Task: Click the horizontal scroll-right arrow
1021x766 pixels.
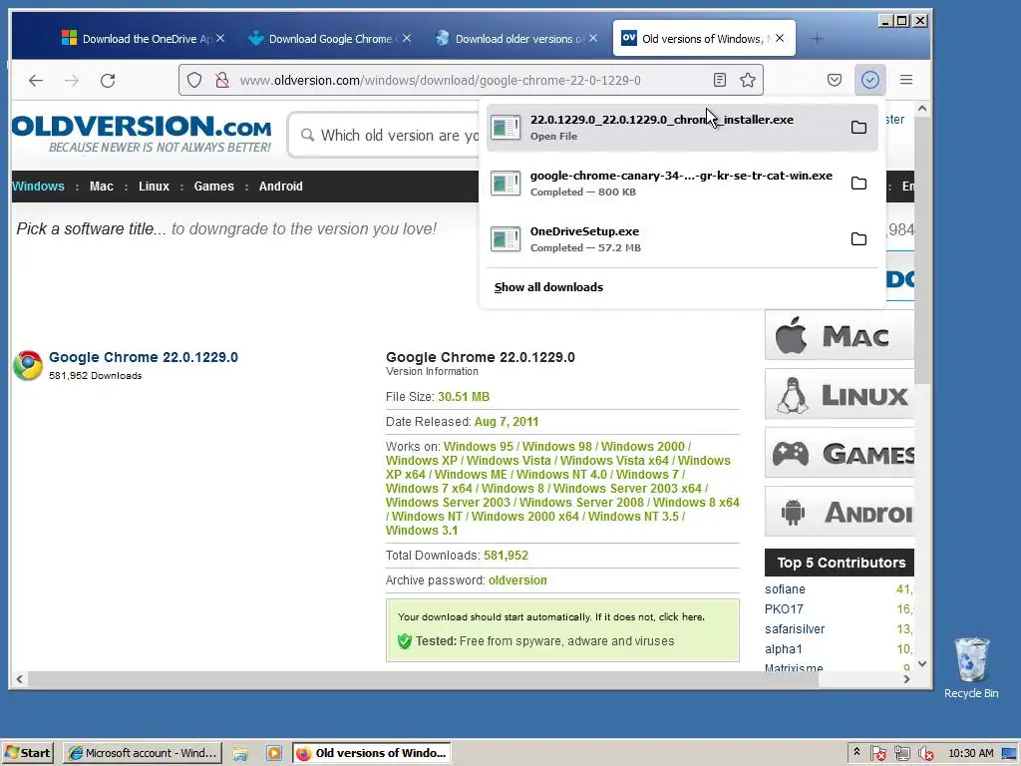Action: 906,678
